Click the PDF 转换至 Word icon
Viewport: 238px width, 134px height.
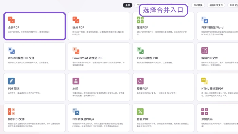pyautogui.click(x=205, y=20)
